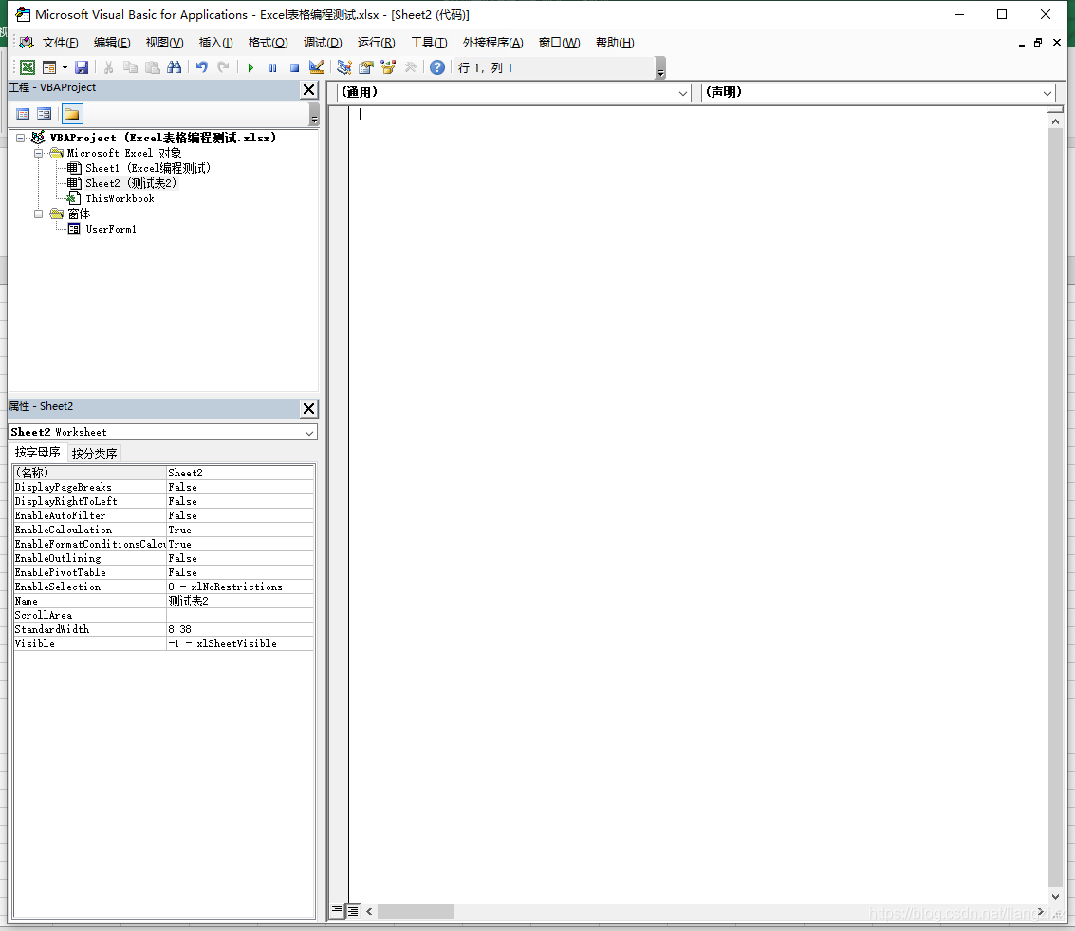Toggle Folders view in project explorer
Image resolution: width=1075 pixels, height=931 pixels.
[72, 114]
